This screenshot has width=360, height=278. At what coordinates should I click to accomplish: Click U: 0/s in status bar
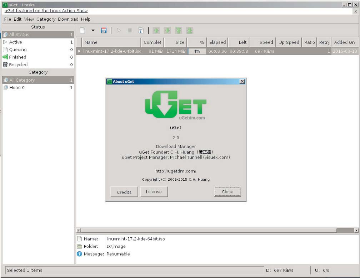[x=322, y=271]
